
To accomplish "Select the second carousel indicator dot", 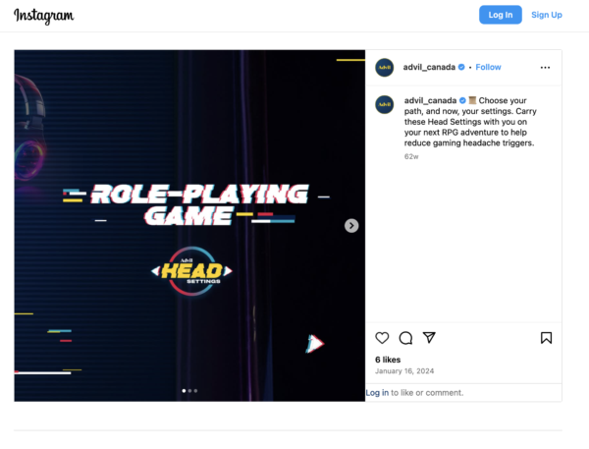I will tap(189, 391).
